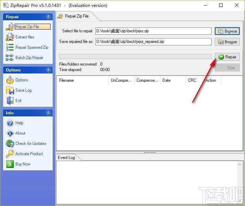Collapse the Options panel section
The width and height of the screenshot is (245, 206).
tap(48, 70)
